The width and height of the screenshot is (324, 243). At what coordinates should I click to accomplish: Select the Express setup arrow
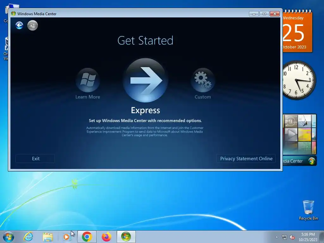coord(146,80)
